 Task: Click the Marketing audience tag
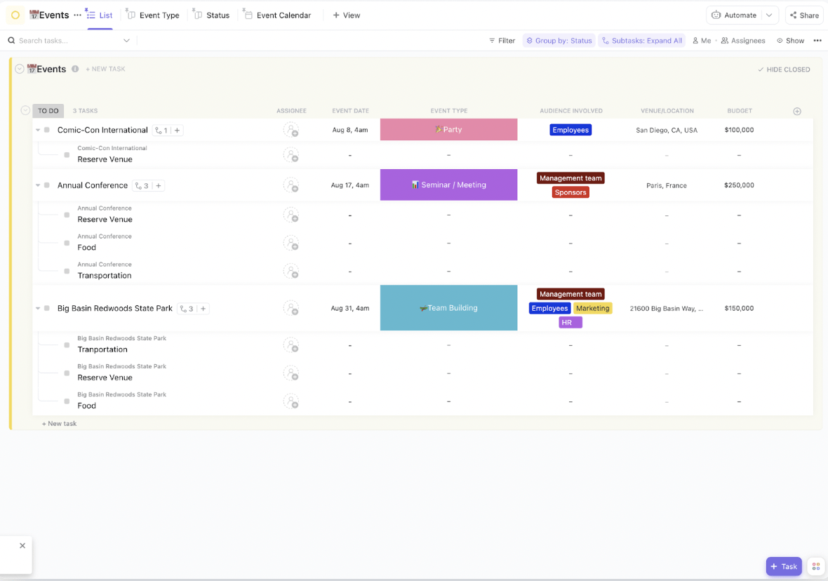pyautogui.click(x=592, y=309)
